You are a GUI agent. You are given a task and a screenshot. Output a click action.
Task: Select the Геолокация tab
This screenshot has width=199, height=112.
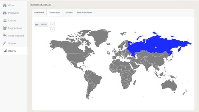[x=55, y=12]
